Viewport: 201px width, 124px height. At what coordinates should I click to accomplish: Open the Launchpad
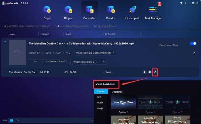tap(132, 13)
